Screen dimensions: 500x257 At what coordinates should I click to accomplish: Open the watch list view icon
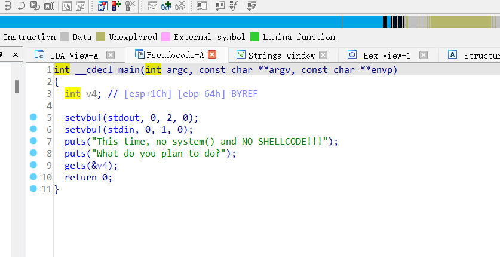[152, 6]
